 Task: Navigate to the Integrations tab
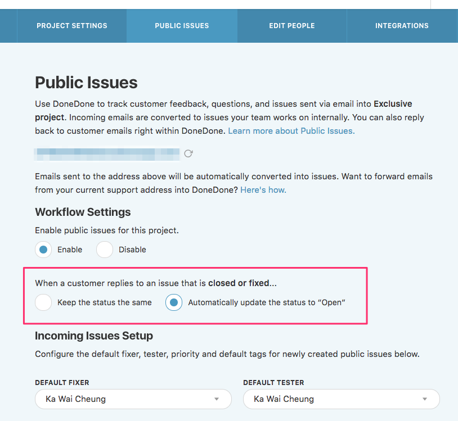402,25
